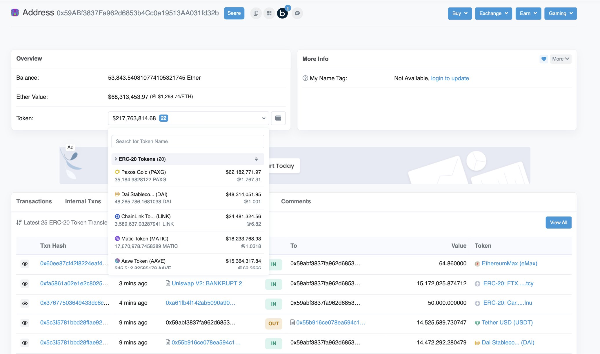600x354 pixels.
Task: Click the sort icon beside Latest 25
Action: point(19,222)
